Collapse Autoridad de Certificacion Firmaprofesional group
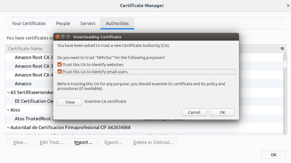291x163 pixels. click(8, 128)
